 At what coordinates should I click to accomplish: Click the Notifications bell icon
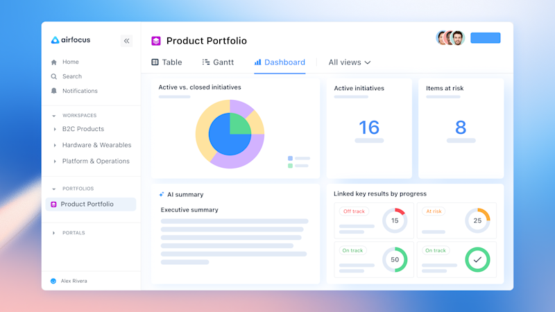[54, 91]
